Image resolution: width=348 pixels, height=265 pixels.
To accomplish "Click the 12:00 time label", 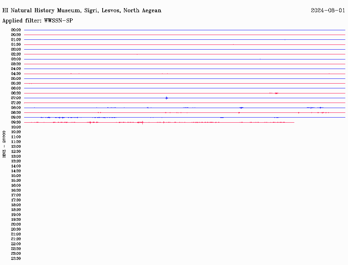I will [x=16, y=146].
